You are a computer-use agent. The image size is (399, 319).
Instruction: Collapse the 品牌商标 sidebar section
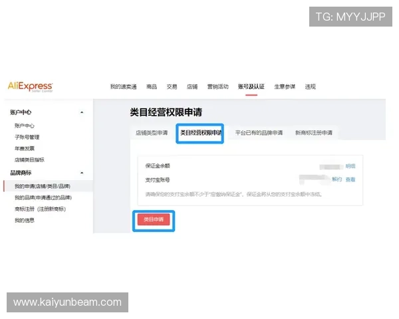[82, 173]
